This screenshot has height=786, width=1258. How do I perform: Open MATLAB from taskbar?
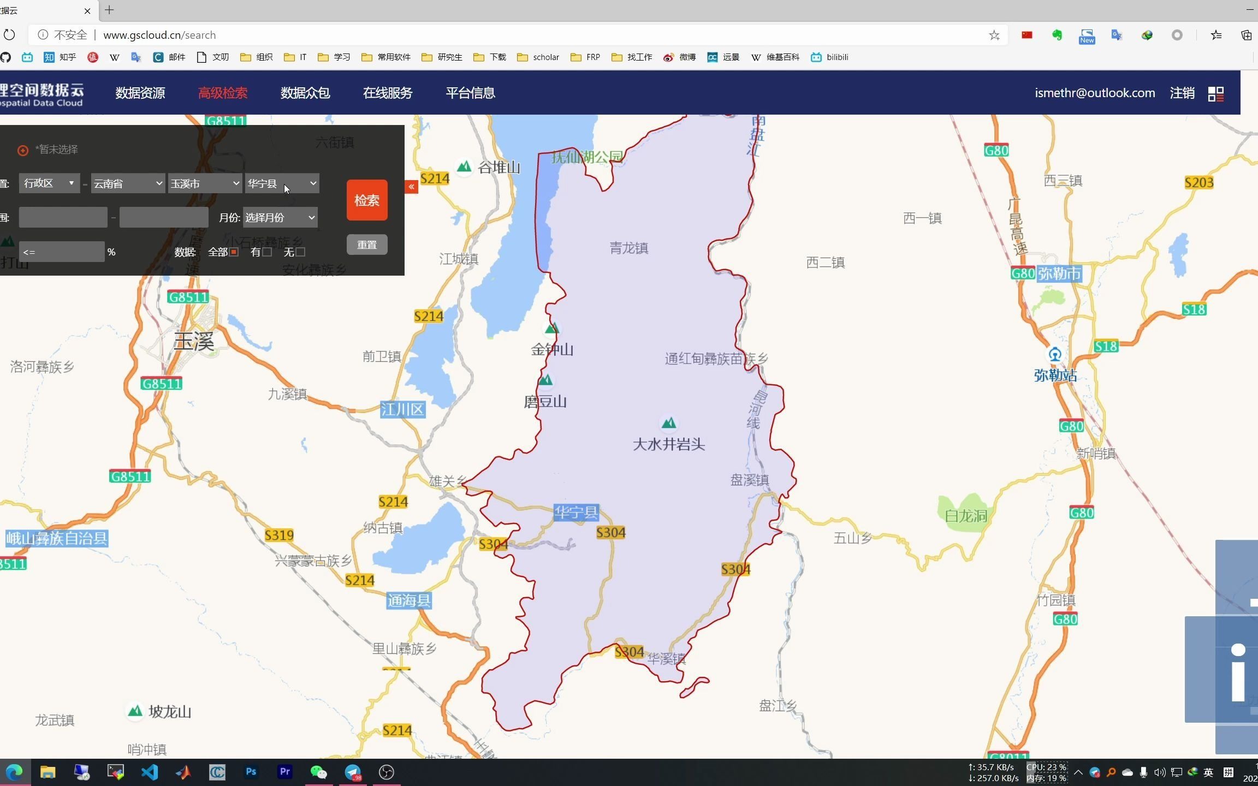[x=183, y=772]
